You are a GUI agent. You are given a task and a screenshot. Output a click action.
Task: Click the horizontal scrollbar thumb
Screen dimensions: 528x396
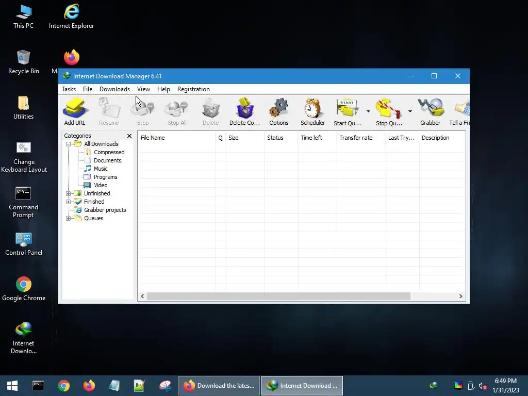[278, 296]
